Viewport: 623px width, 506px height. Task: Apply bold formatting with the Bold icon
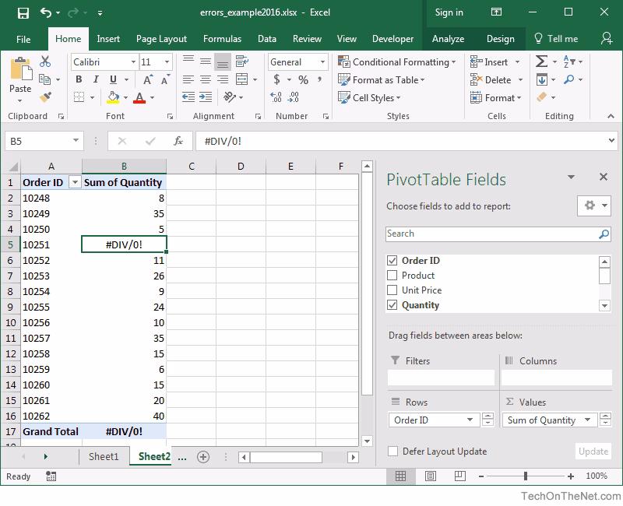tap(79, 79)
